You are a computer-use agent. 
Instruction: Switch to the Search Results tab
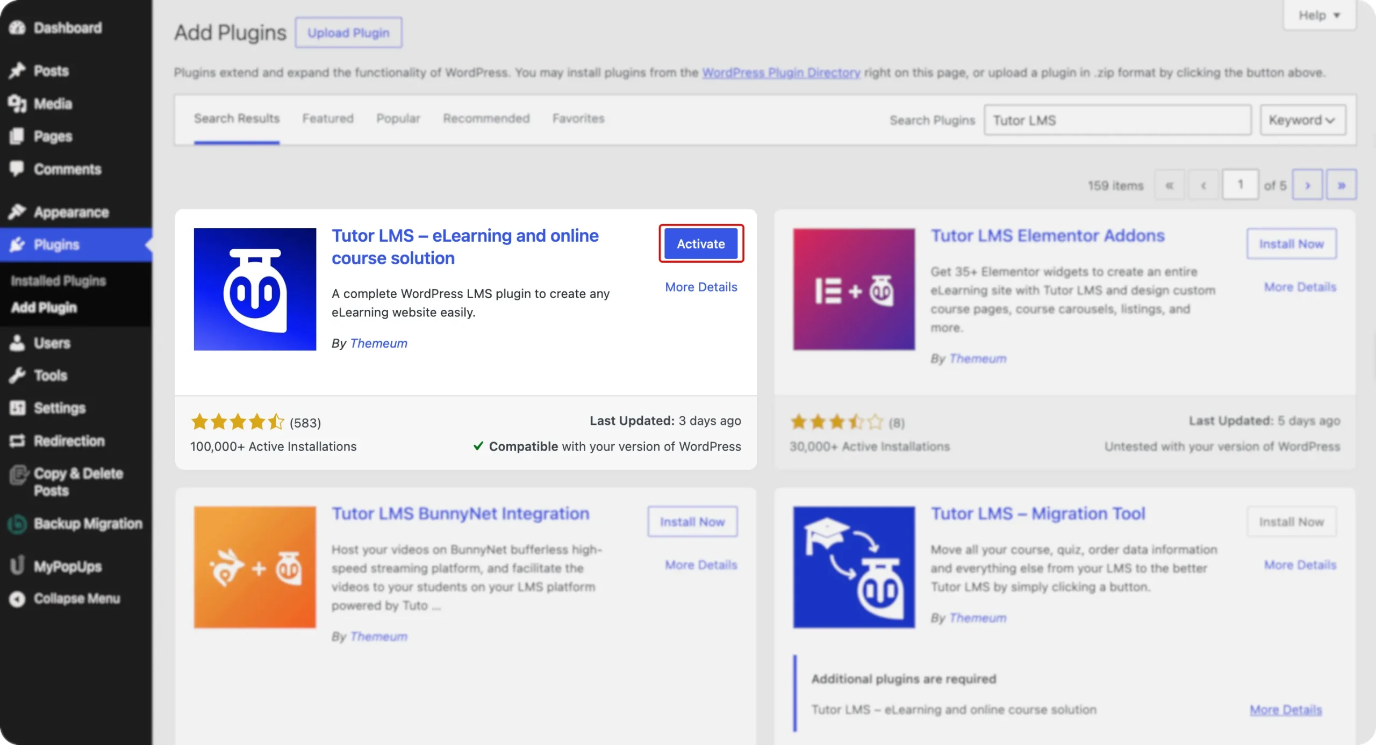click(236, 118)
